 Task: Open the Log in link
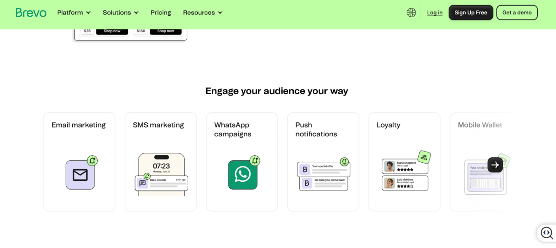[x=435, y=13]
